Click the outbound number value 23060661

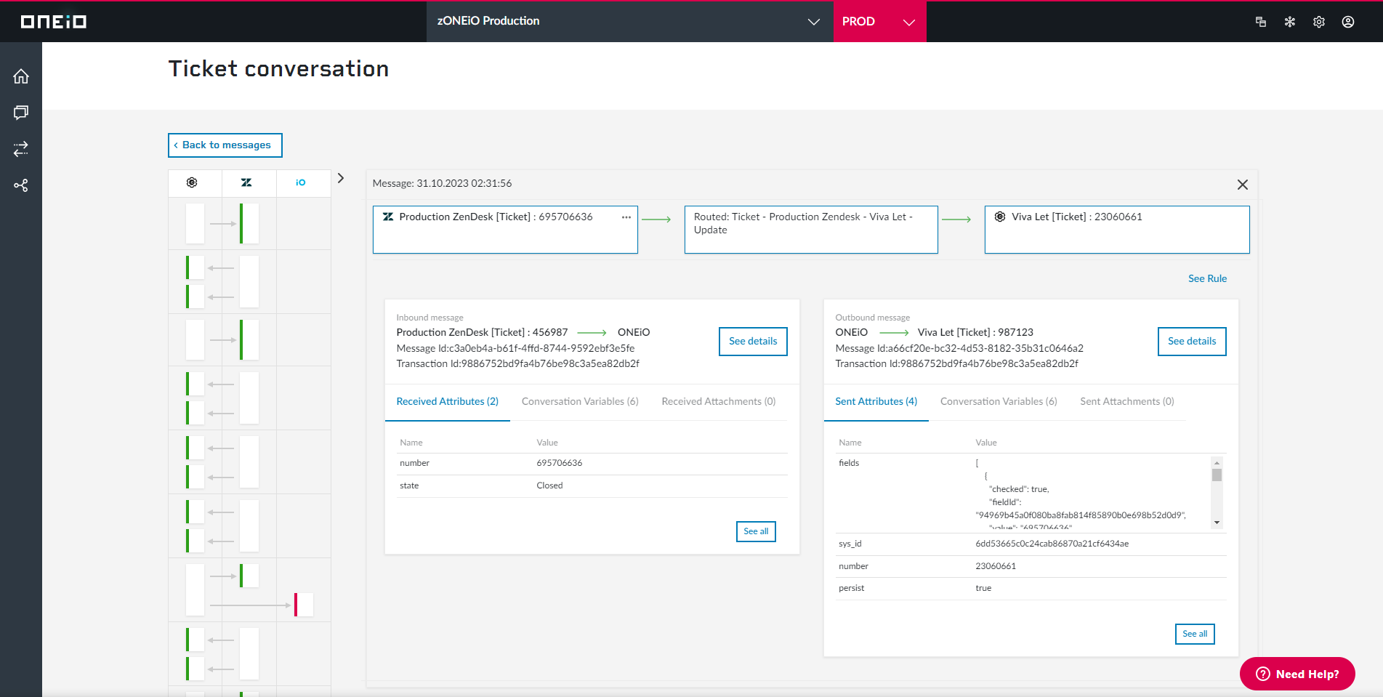(x=996, y=566)
